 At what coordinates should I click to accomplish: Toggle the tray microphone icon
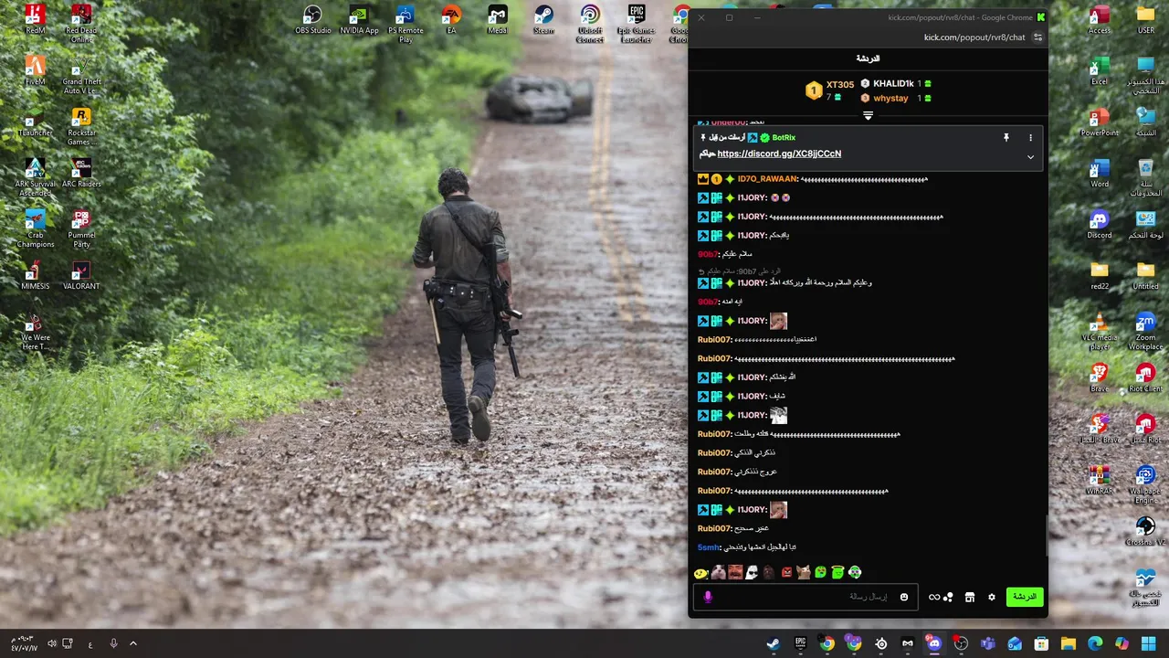coord(113,643)
